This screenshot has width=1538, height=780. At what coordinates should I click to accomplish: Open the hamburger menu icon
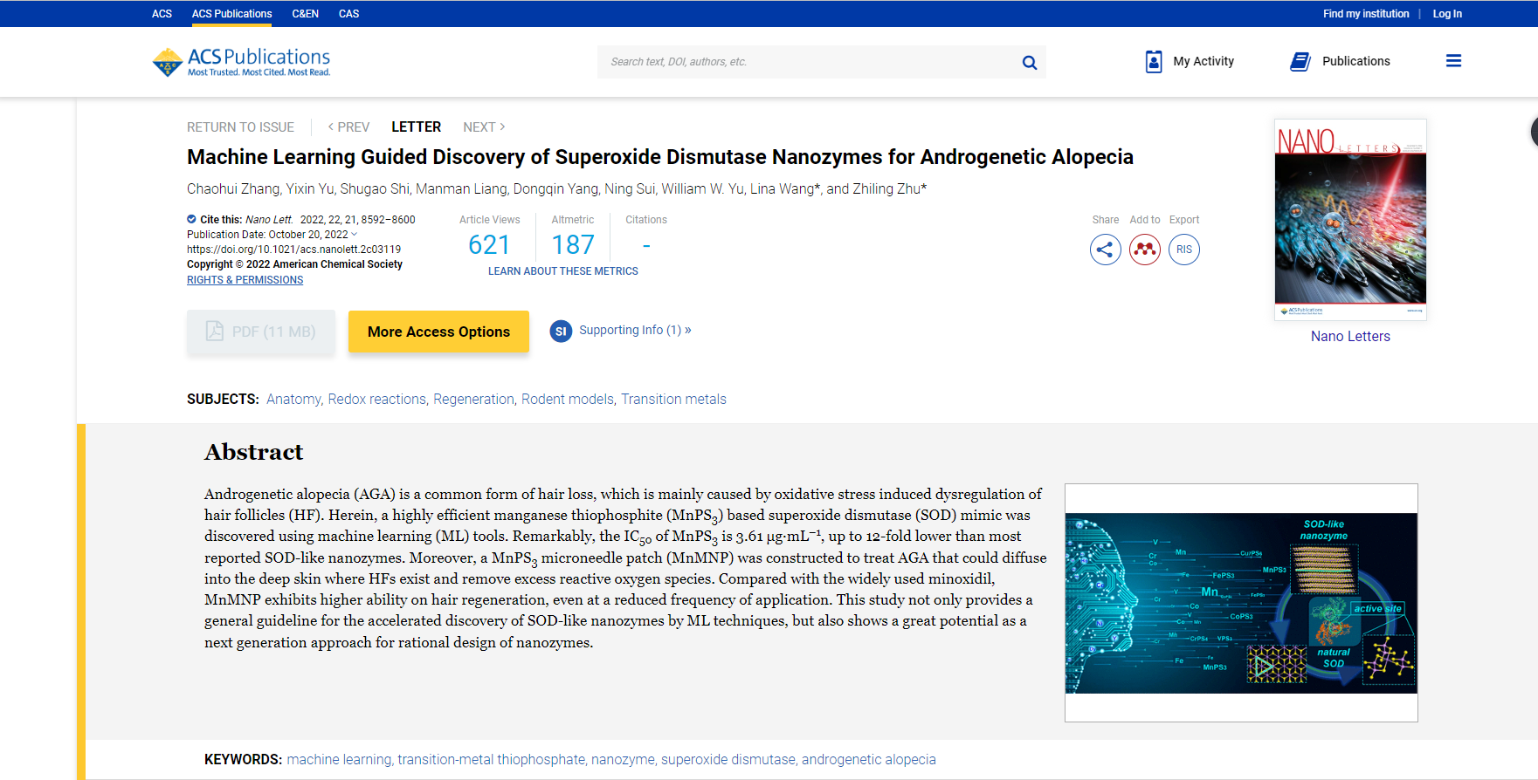[x=1453, y=61]
